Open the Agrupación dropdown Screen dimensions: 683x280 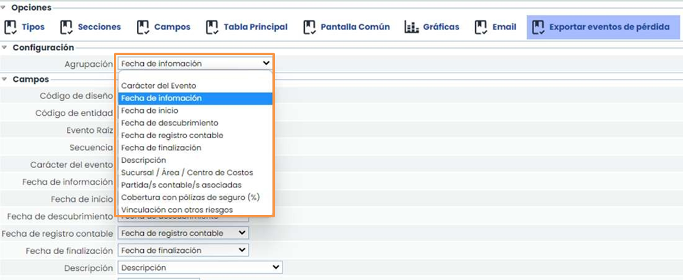pos(194,63)
